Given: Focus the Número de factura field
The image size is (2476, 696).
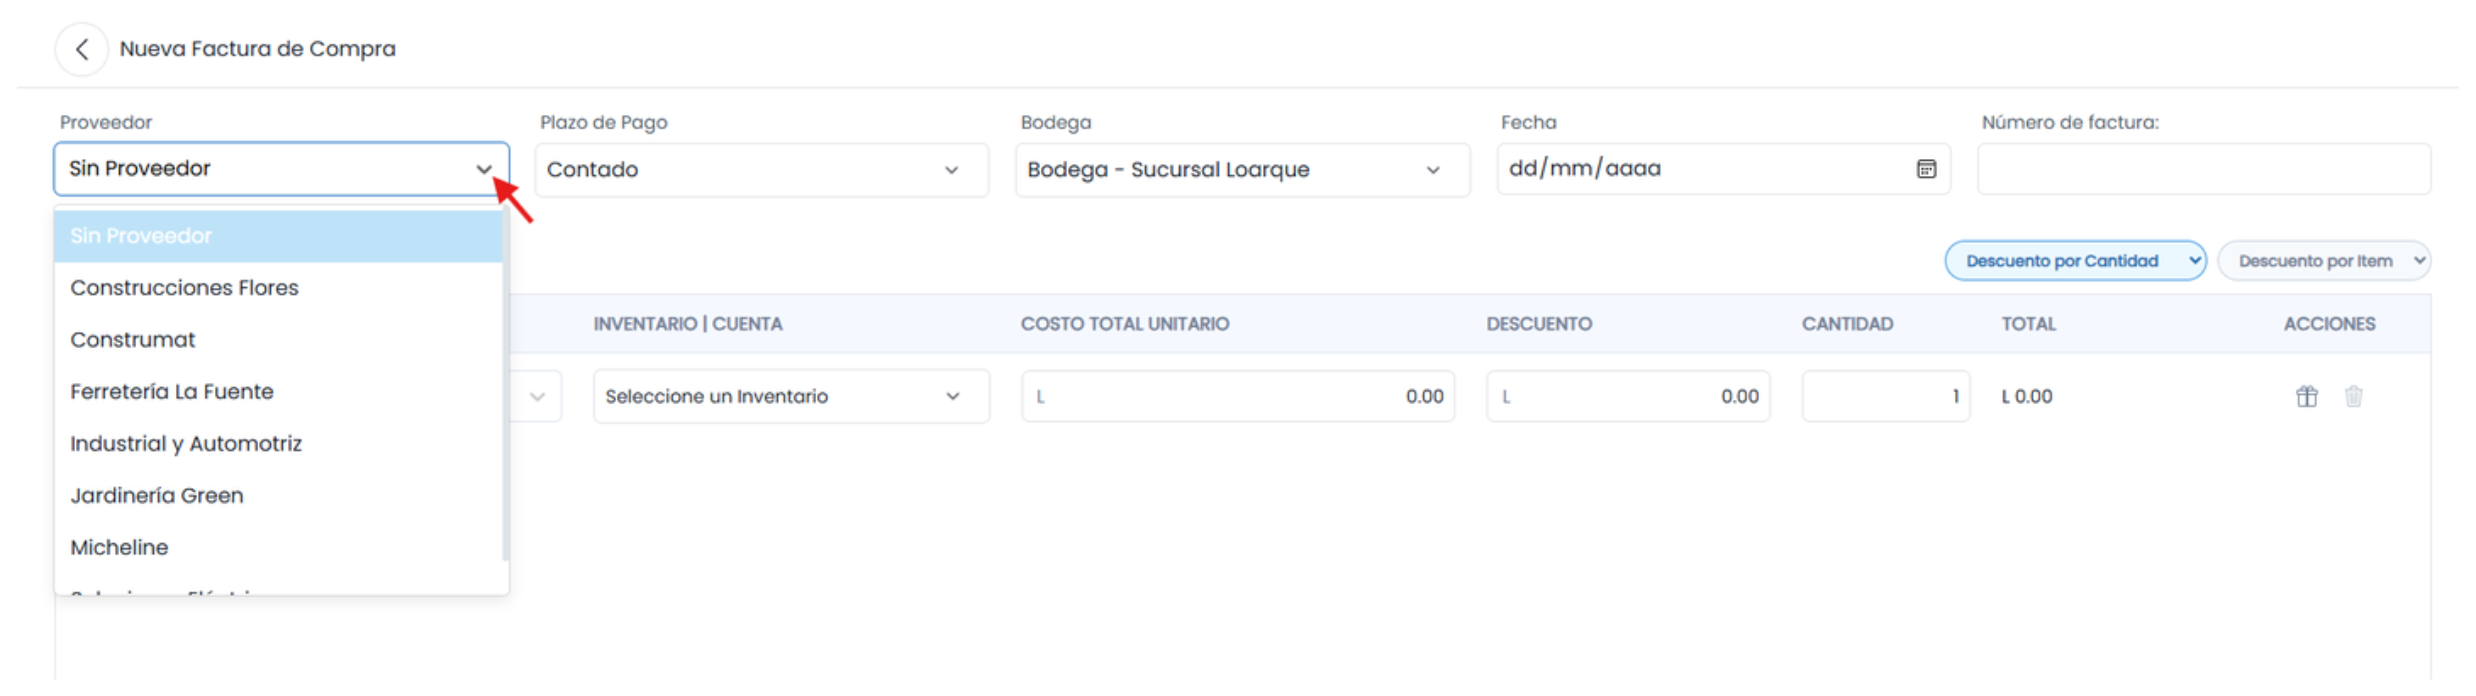Looking at the screenshot, I should click(2203, 169).
